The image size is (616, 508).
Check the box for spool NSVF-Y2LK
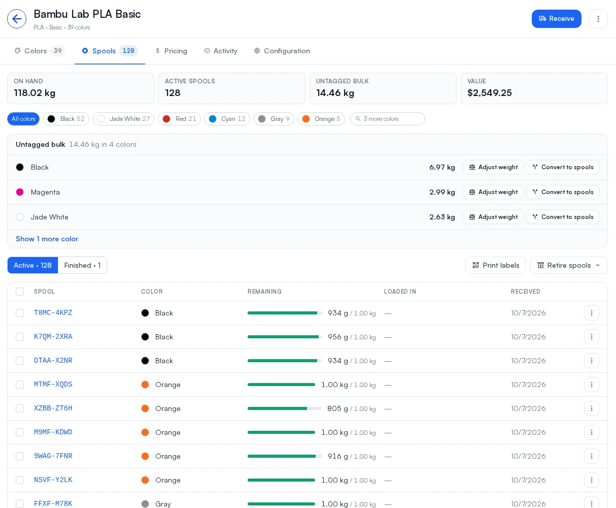coord(20,480)
